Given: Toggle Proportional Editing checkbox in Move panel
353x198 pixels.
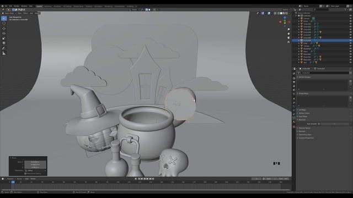Looking at the screenshot, I should click(25, 174).
